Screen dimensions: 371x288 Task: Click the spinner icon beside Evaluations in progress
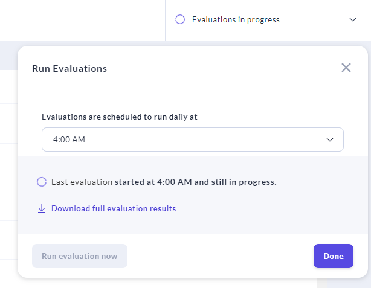(179, 19)
